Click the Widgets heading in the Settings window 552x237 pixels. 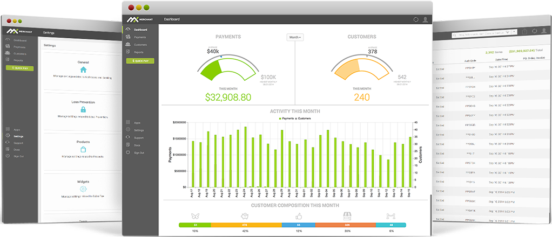(83, 182)
